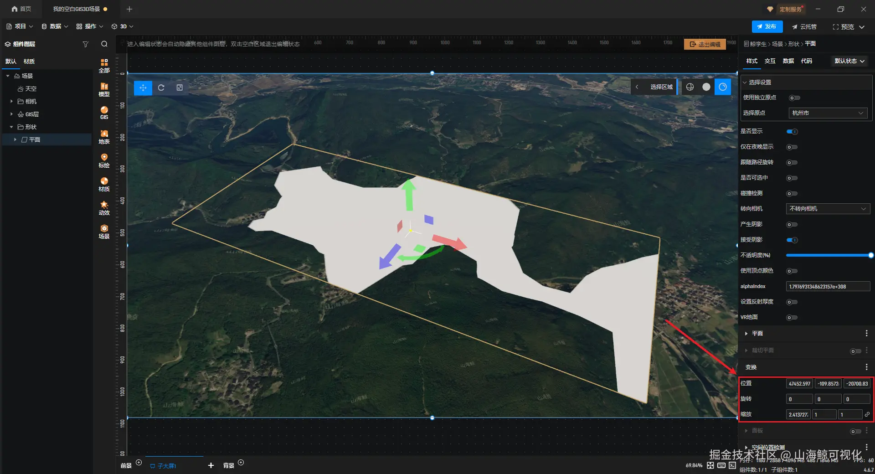This screenshot has width=875, height=474.
Task: Disable 接受阴影 switch
Action: click(x=792, y=240)
